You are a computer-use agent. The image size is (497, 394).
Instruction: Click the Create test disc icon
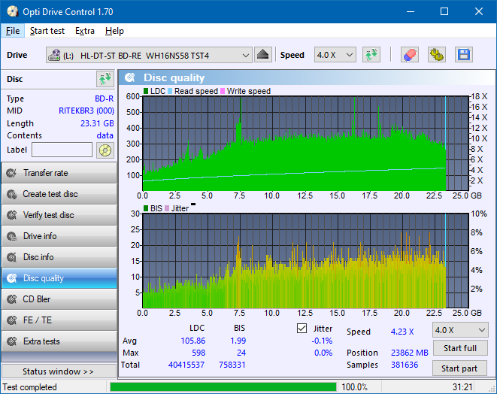12,194
